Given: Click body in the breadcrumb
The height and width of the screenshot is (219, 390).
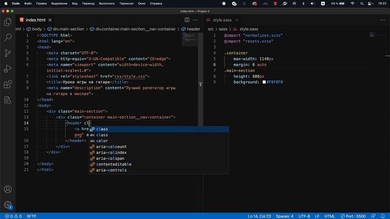Looking at the screenshot, I should [x=34, y=29].
